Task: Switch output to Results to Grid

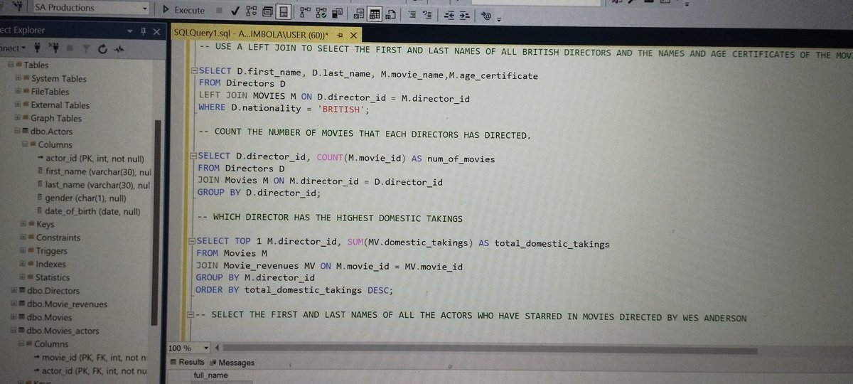Action: [375, 14]
